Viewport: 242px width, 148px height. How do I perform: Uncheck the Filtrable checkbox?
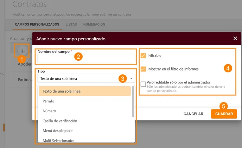tap(143, 55)
